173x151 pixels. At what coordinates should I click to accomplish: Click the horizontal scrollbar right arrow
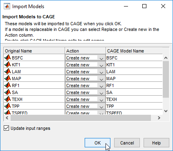[x=159, y=118]
